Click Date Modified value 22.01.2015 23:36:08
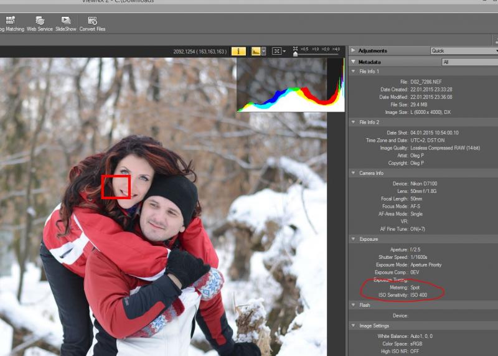The width and height of the screenshot is (498, 356). click(431, 97)
